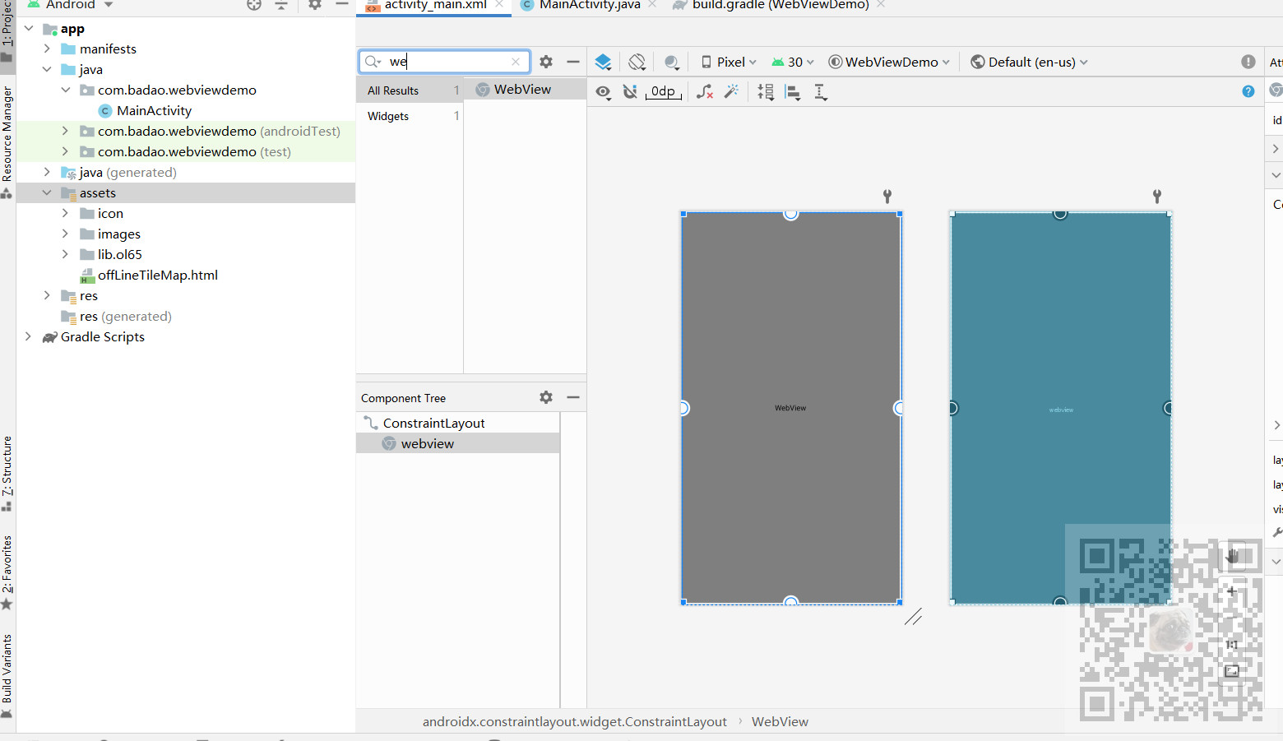1283x741 pixels.
Task: Hide the Component Tree panel dash icon
Action: tap(573, 397)
